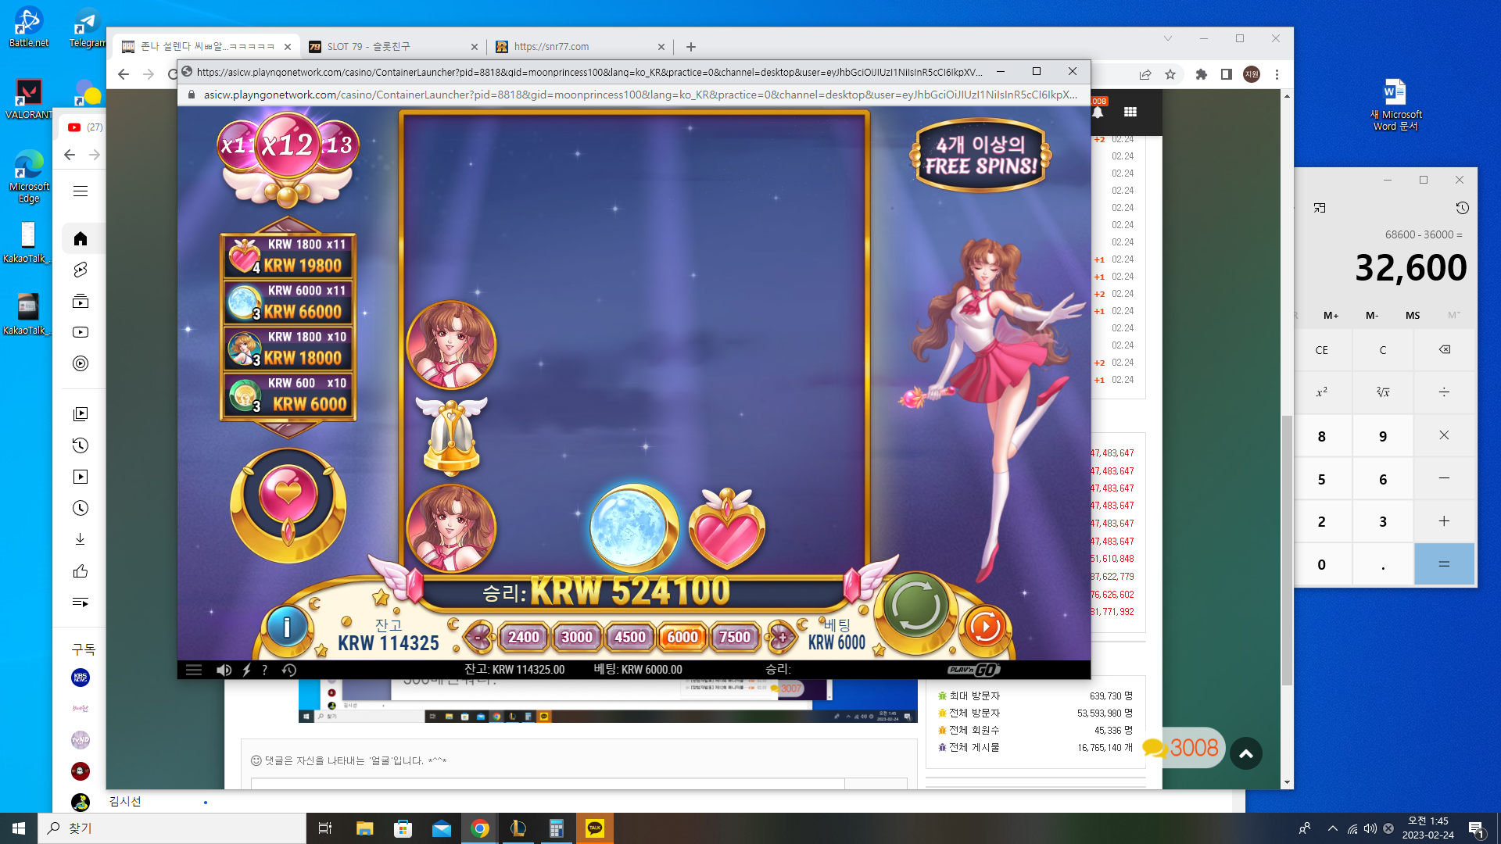Jump to page top with arrow button
1501x844 pixels.
tap(1246, 753)
